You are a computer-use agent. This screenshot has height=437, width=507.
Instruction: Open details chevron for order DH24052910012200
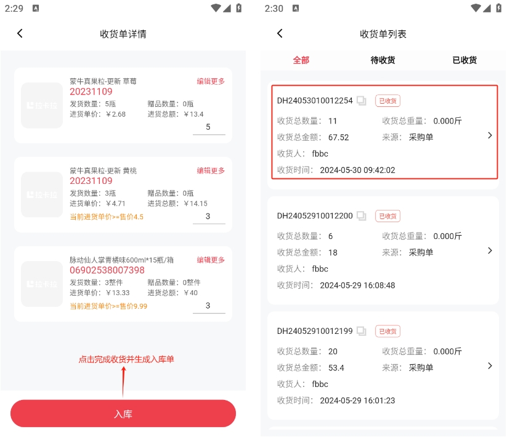point(490,251)
